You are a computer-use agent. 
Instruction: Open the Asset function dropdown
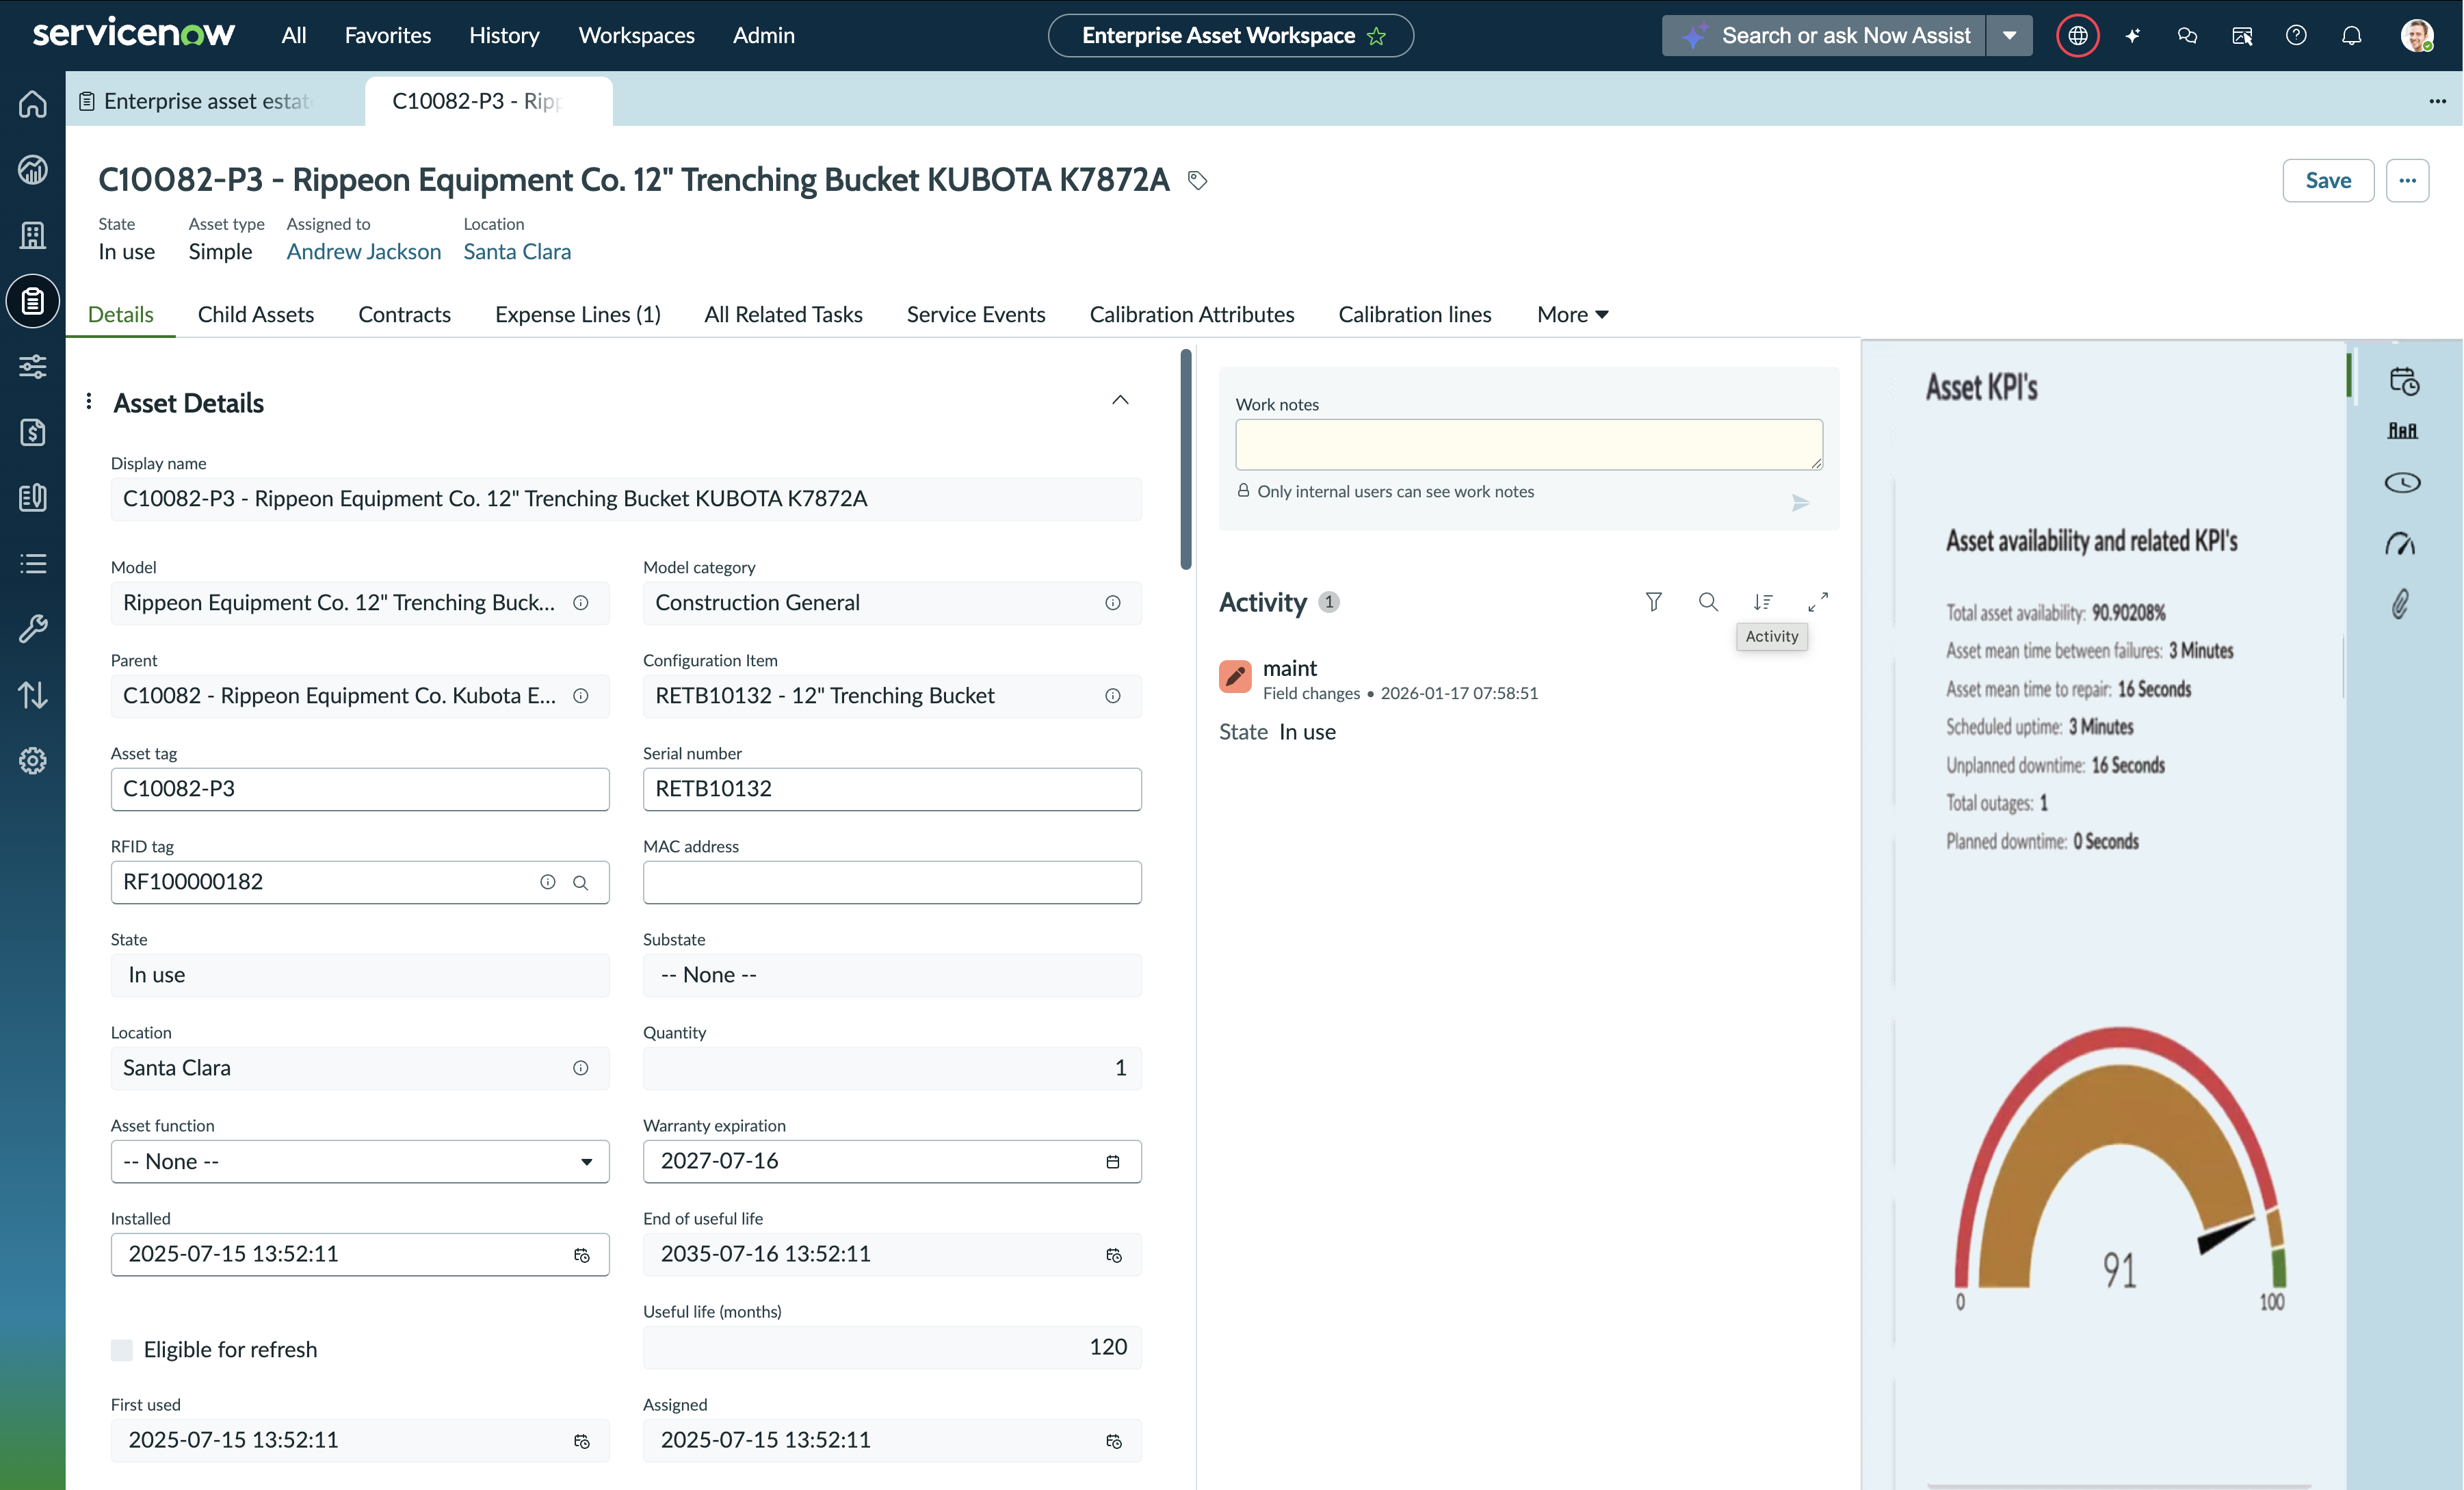[360, 1161]
